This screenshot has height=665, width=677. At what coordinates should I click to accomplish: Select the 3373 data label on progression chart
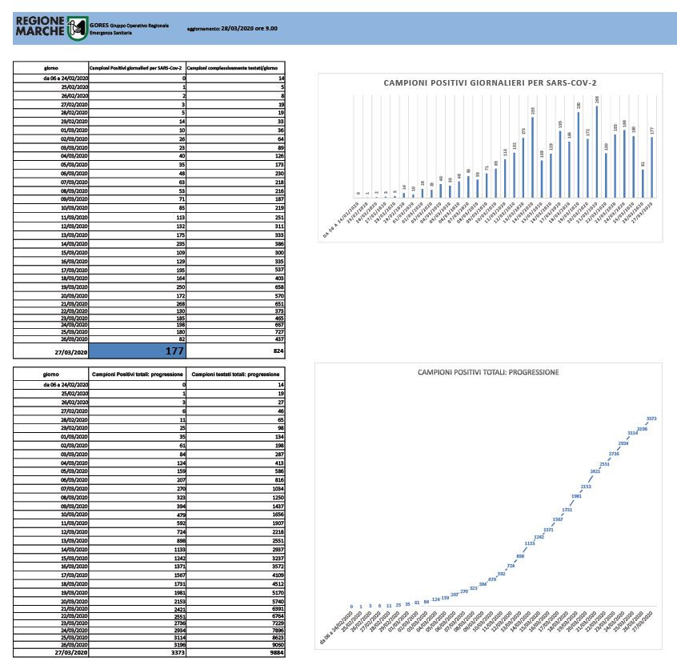tap(651, 419)
